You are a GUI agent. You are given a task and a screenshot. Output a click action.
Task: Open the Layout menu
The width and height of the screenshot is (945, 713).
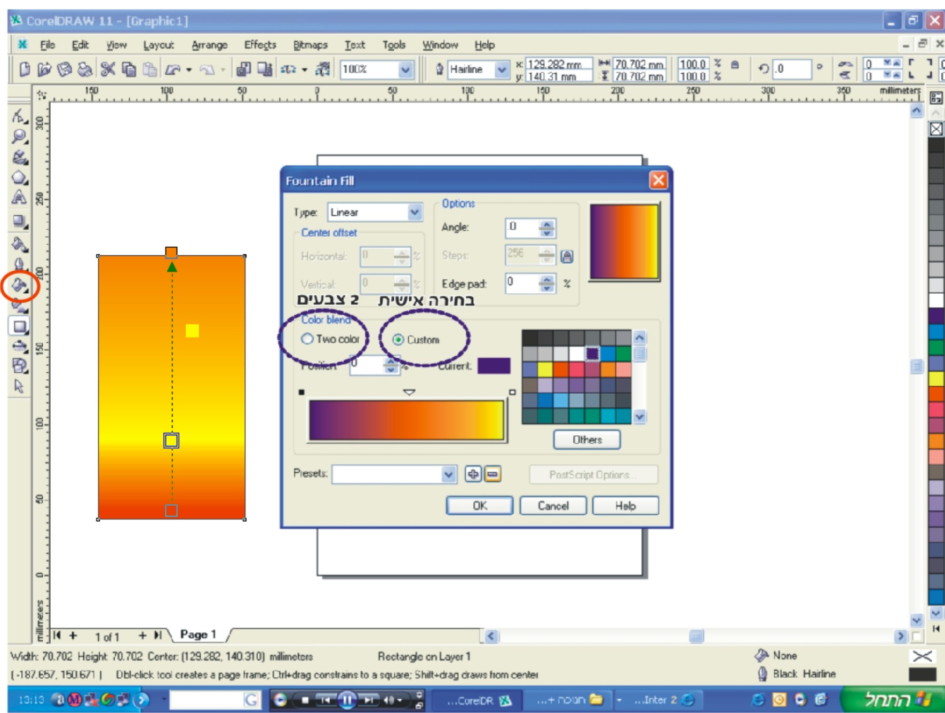click(x=158, y=45)
